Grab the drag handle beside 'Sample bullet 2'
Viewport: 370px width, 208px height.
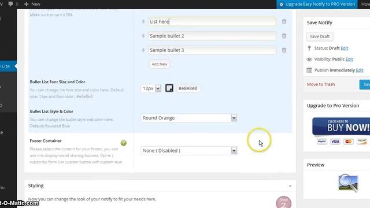pos(143,36)
